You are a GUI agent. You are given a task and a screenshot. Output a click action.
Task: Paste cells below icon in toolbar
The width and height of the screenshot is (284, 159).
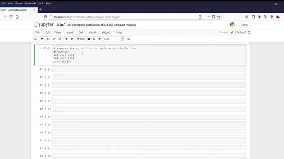[60, 39]
